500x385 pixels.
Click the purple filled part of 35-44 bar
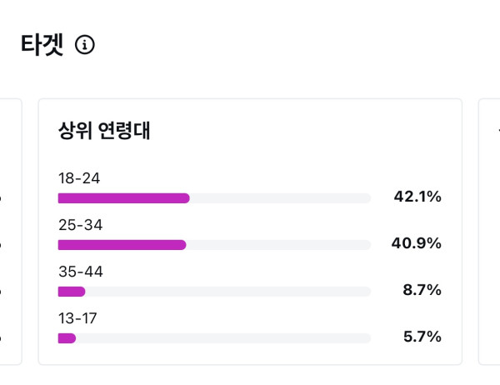[x=72, y=292]
